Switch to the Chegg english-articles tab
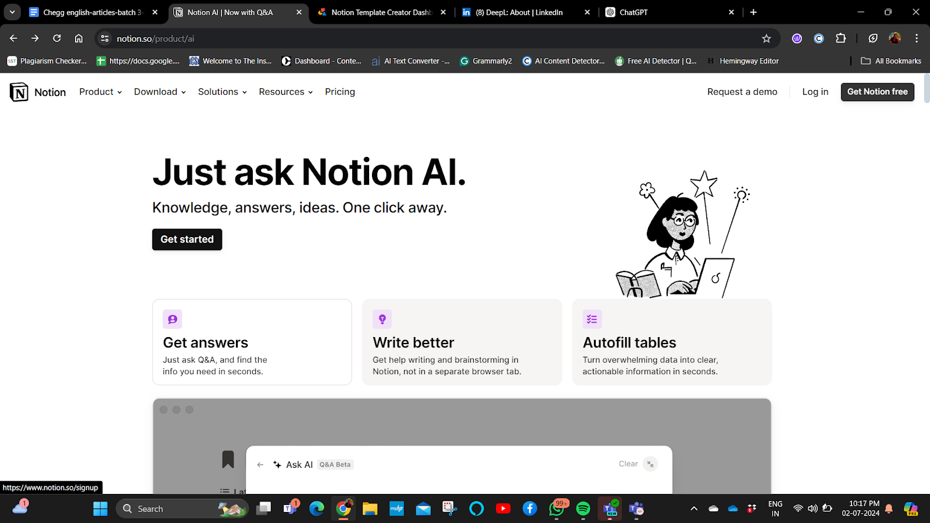 point(93,12)
